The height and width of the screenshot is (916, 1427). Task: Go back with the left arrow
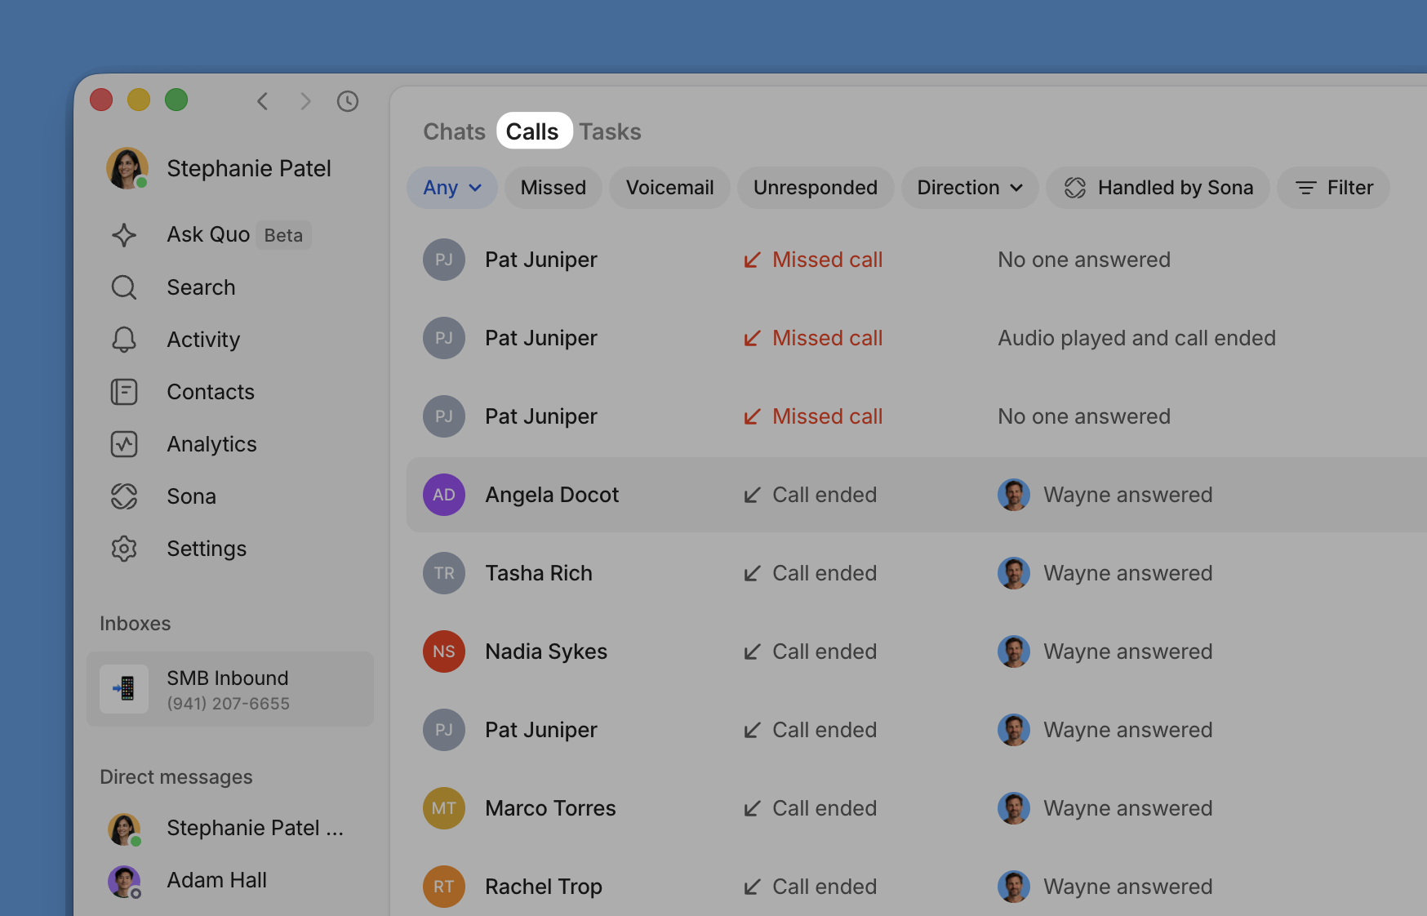click(263, 101)
